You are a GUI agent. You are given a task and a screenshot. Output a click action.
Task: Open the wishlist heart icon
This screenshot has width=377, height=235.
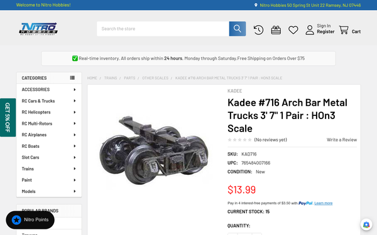(293, 30)
